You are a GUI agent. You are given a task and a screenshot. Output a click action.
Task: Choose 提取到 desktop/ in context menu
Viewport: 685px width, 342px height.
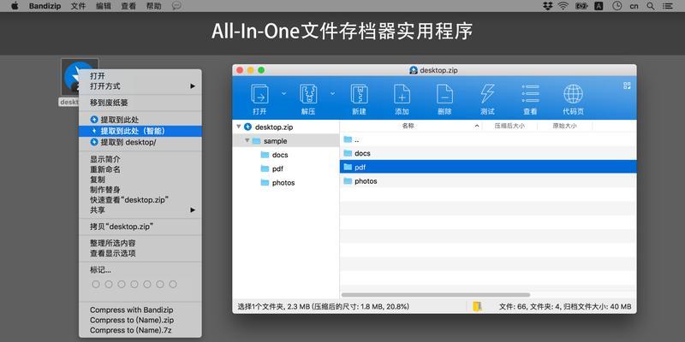tap(140, 142)
